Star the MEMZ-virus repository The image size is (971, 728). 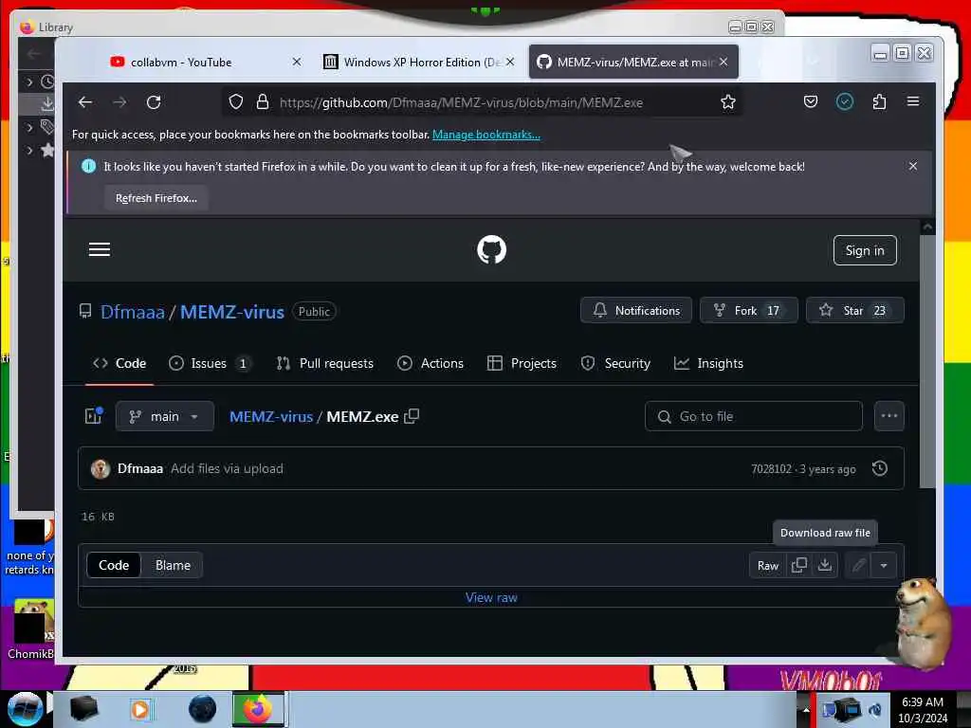[854, 310]
